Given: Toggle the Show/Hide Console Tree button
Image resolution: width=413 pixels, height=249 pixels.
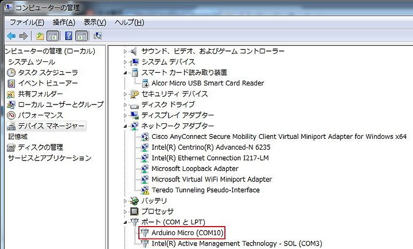Looking at the screenshot, I should [x=53, y=36].
